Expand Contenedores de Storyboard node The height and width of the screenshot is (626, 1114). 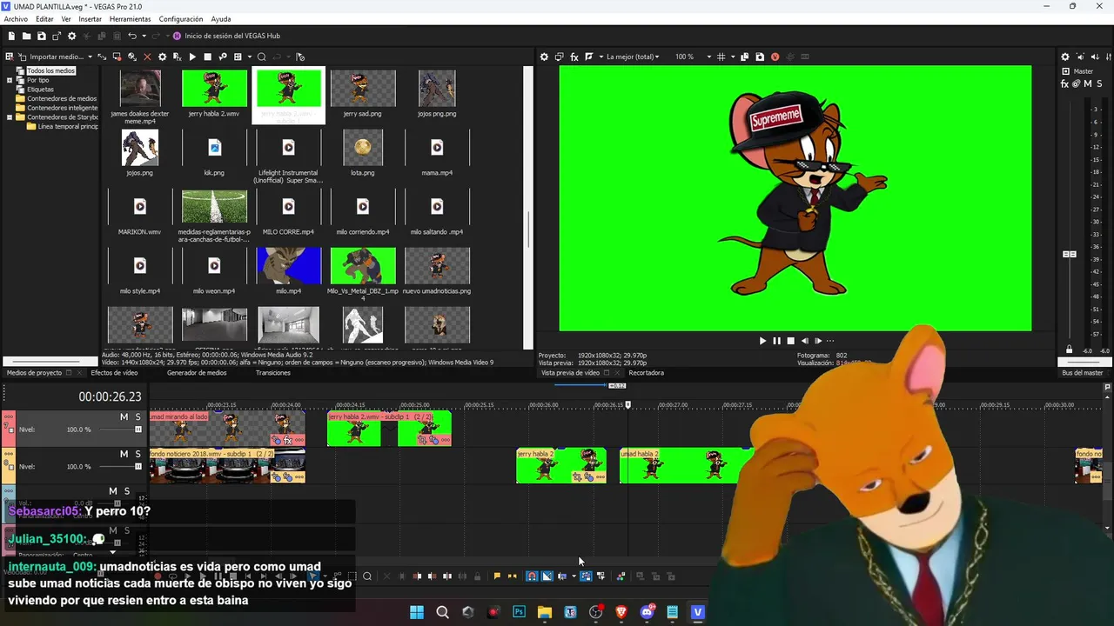[x=10, y=117]
